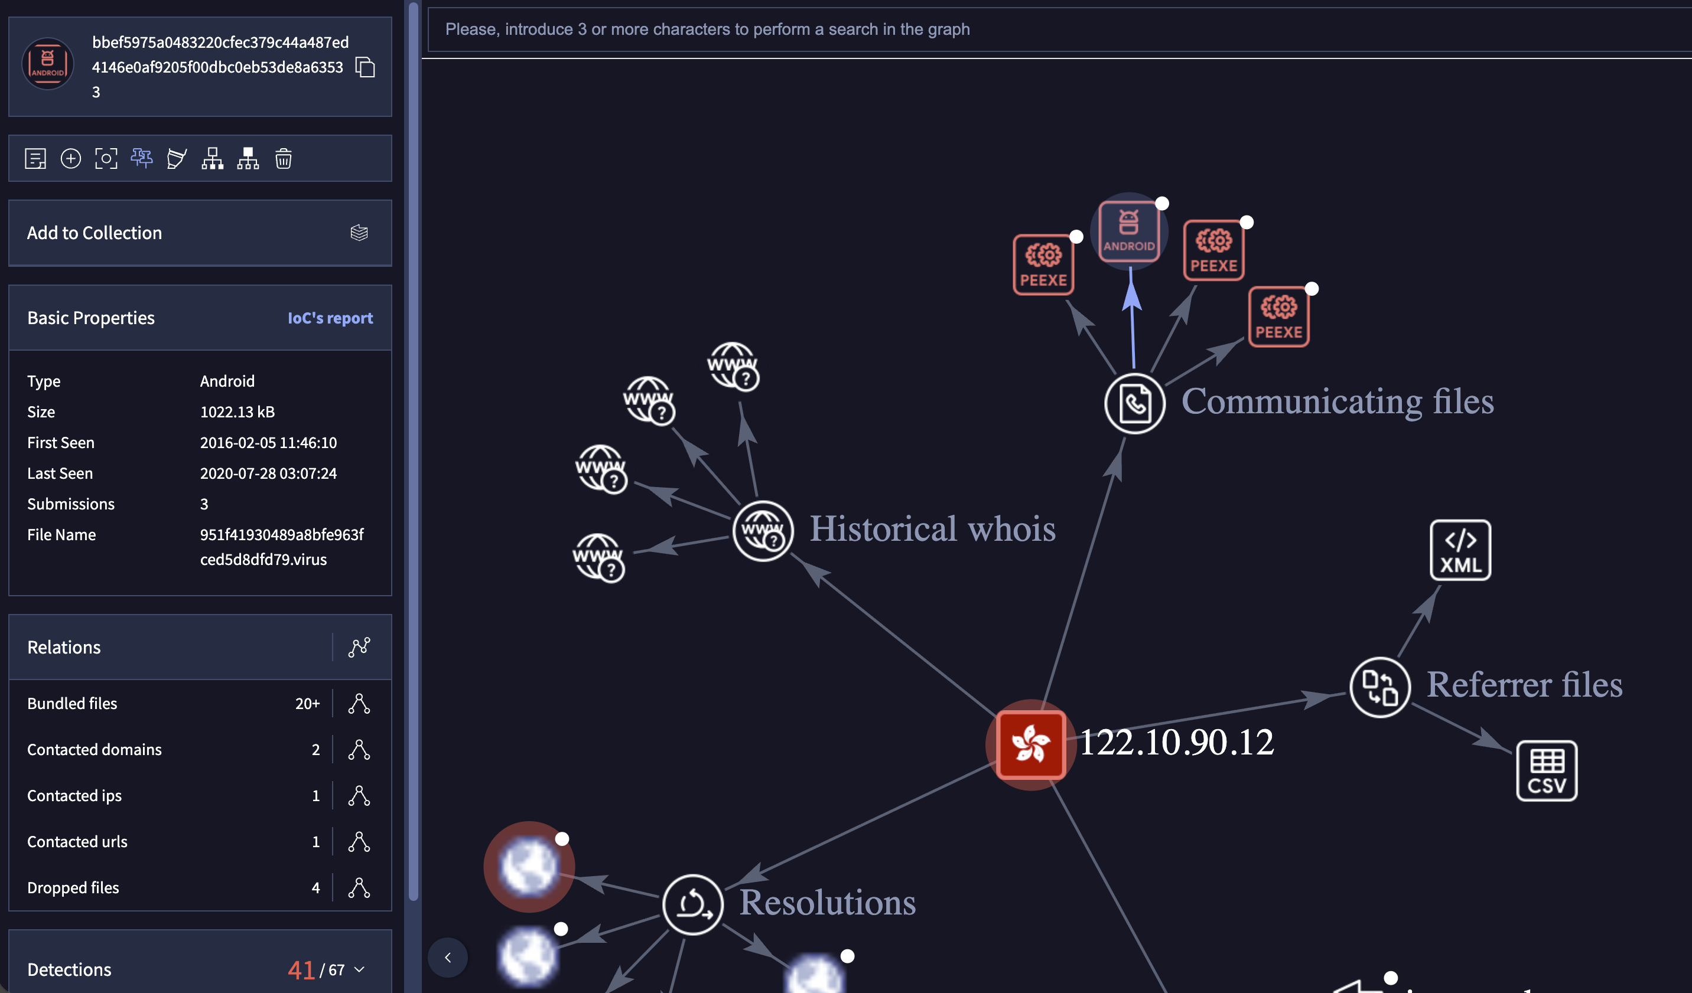This screenshot has width=1692, height=993.
Task: Click the detections count '41'
Action: click(x=301, y=969)
